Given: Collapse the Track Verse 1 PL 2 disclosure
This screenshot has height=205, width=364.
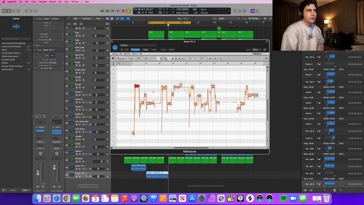Looking at the screenshot, I should [x=35, y=50].
